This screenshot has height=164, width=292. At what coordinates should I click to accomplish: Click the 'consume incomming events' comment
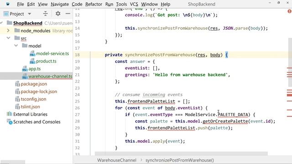point(149,95)
